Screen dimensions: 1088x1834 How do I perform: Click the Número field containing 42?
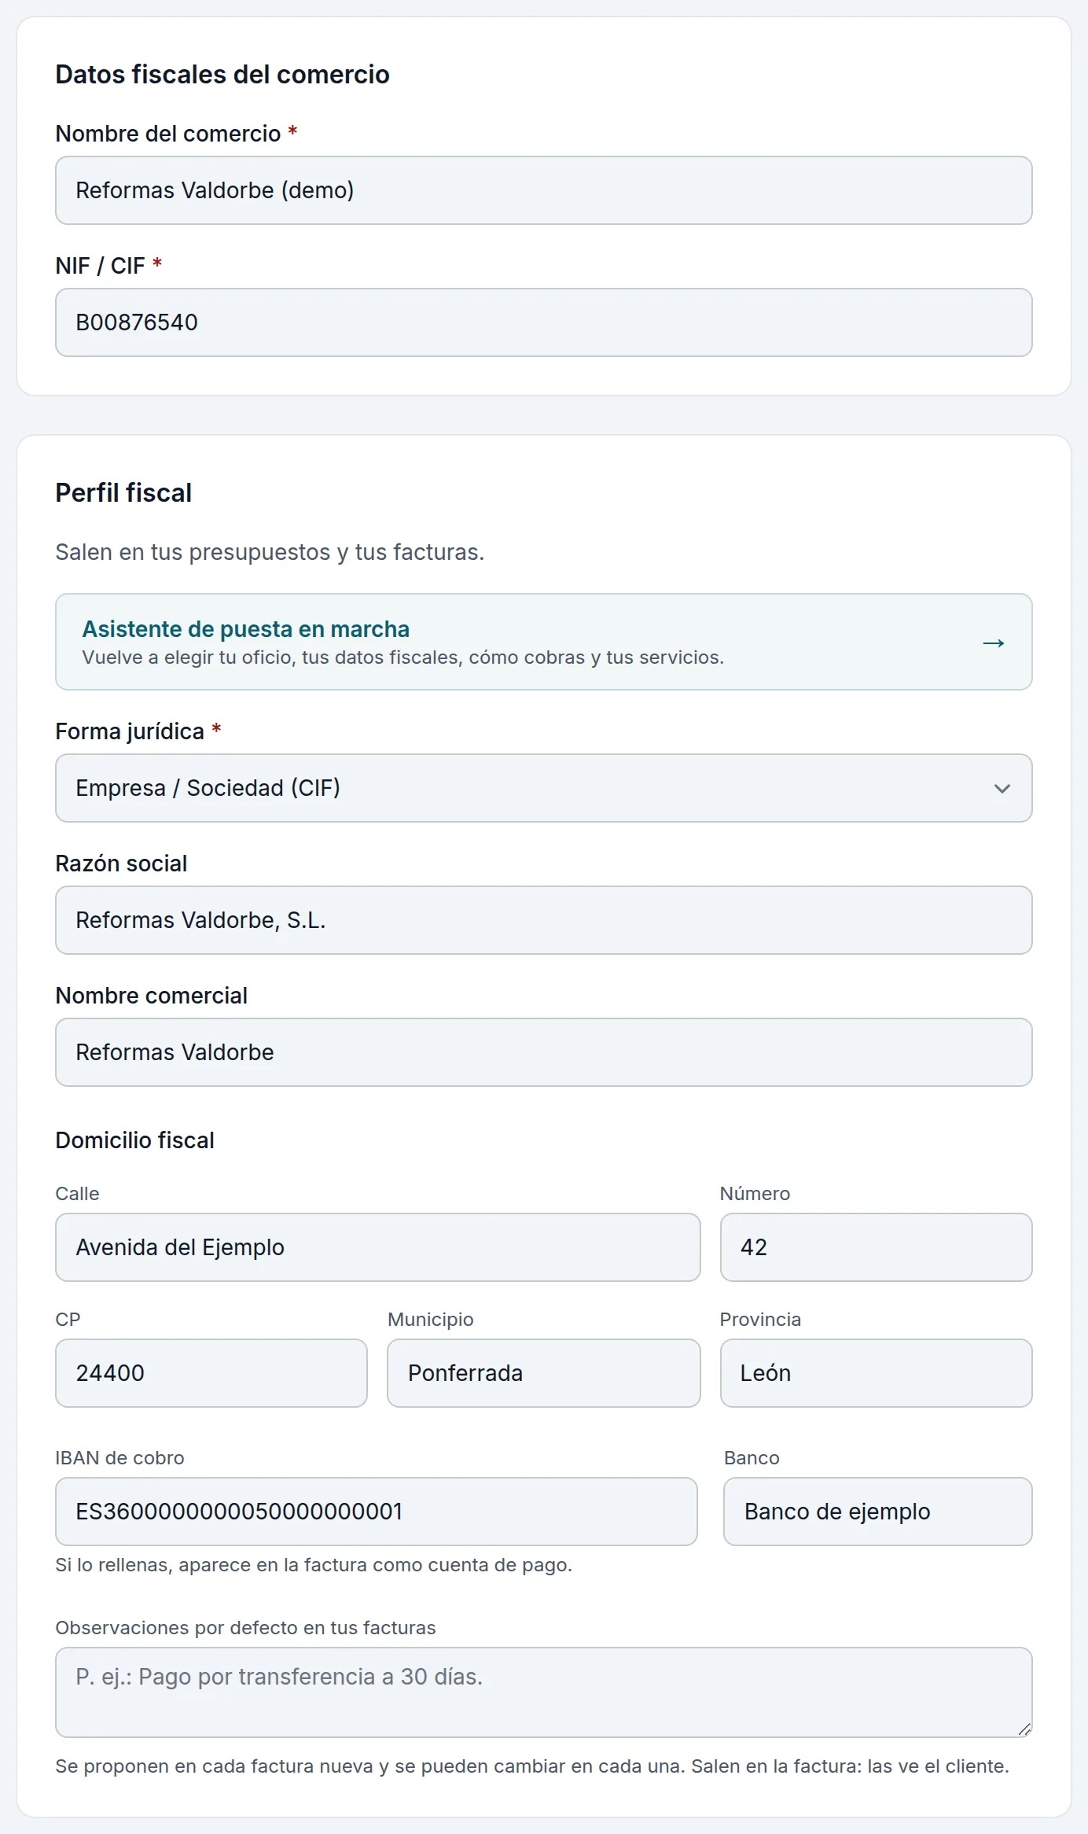pyautogui.click(x=877, y=1247)
